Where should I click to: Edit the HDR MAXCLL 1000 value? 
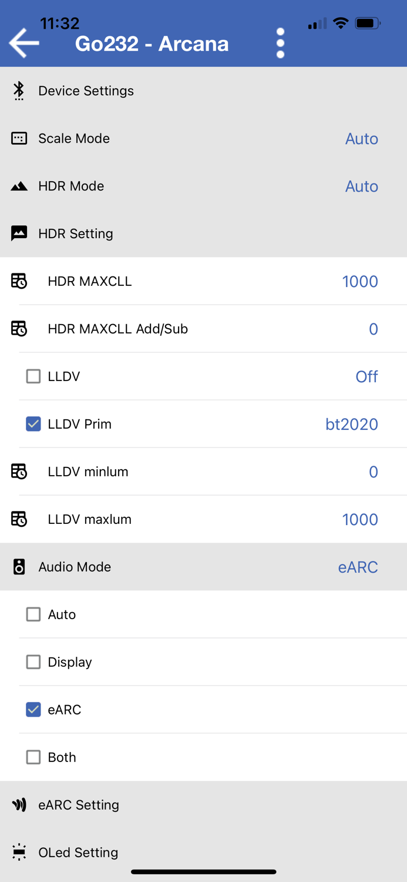[x=359, y=282]
